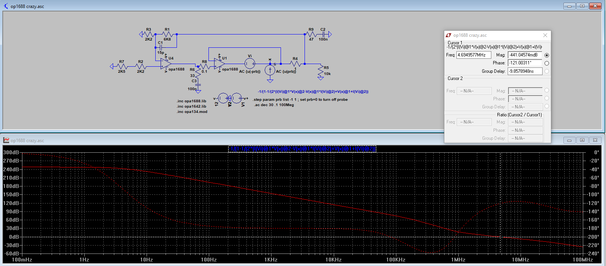Click Cursor 1 Mag value field
606x266 pixels.
point(525,55)
